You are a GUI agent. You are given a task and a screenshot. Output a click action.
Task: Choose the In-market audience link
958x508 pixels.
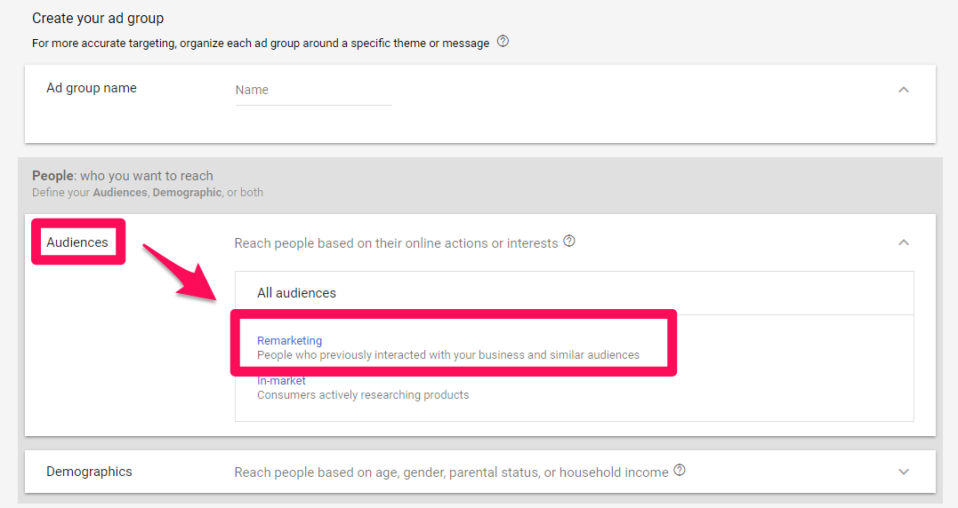[x=281, y=381]
